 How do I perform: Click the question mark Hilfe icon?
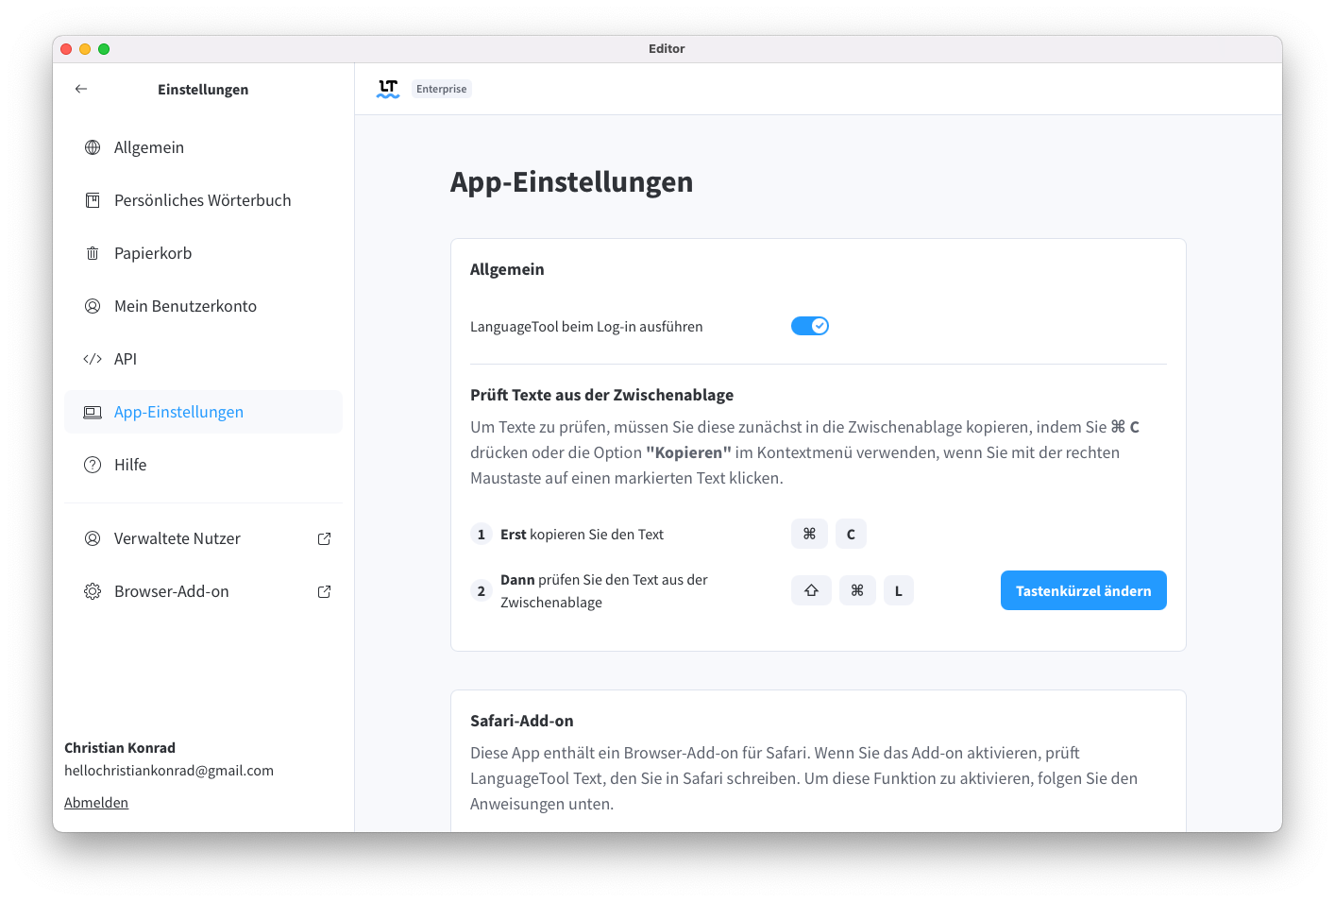coord(93,465)
